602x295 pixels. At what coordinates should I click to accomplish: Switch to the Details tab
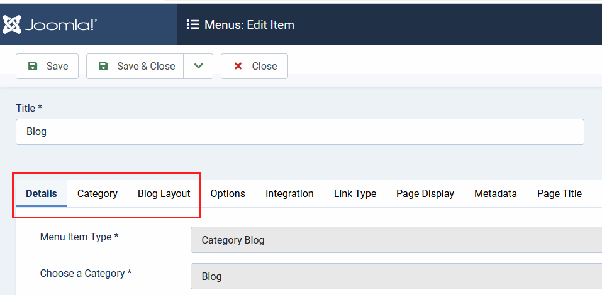[x=42, y=193]
